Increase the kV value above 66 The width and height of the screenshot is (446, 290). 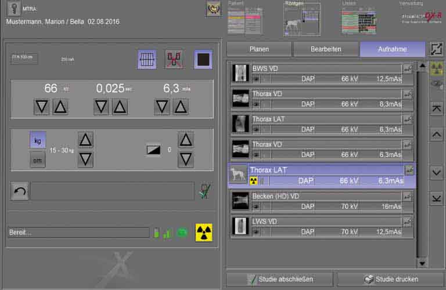click(x=60, y=107)
